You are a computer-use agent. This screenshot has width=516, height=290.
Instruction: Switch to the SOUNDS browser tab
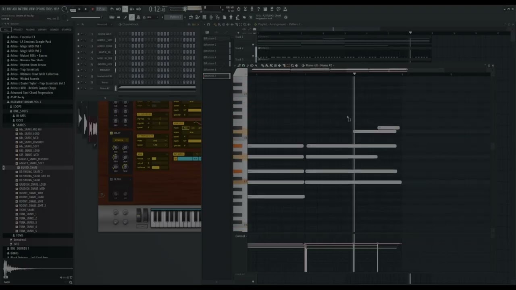pos(54,29)
